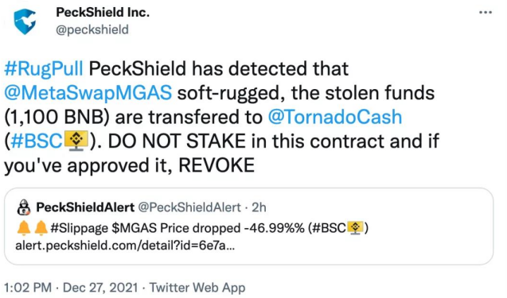Image resolution: width=507 pixels, height=298 pixels.
Task: Click the second bell emoji in quoted tweet
Action: point(41,228)
